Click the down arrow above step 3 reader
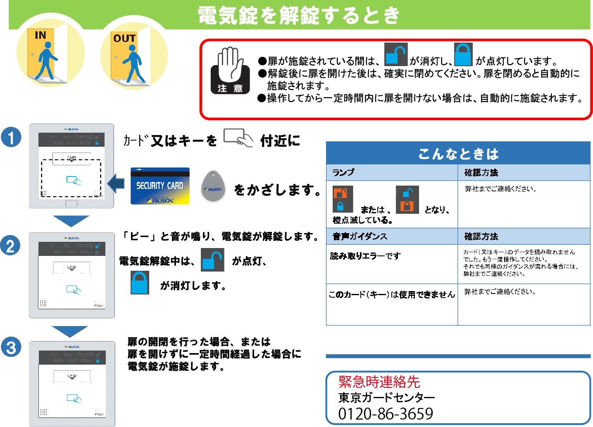 click(70, 331)
